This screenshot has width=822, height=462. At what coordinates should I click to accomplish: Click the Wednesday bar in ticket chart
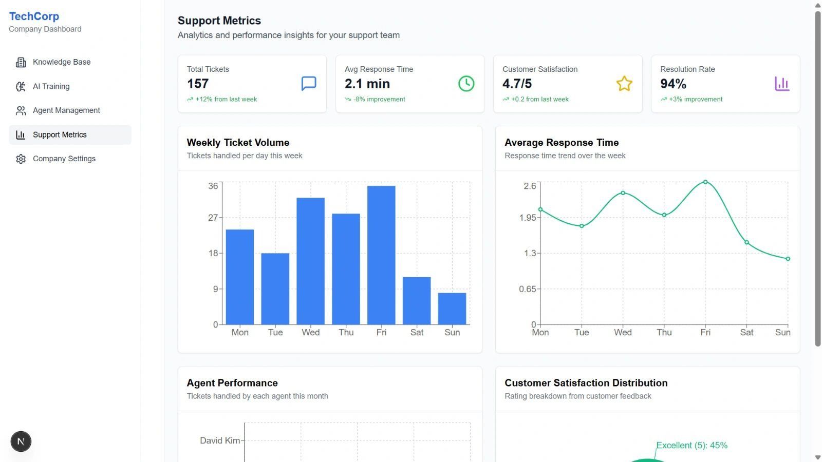click(x=310, y=261)
